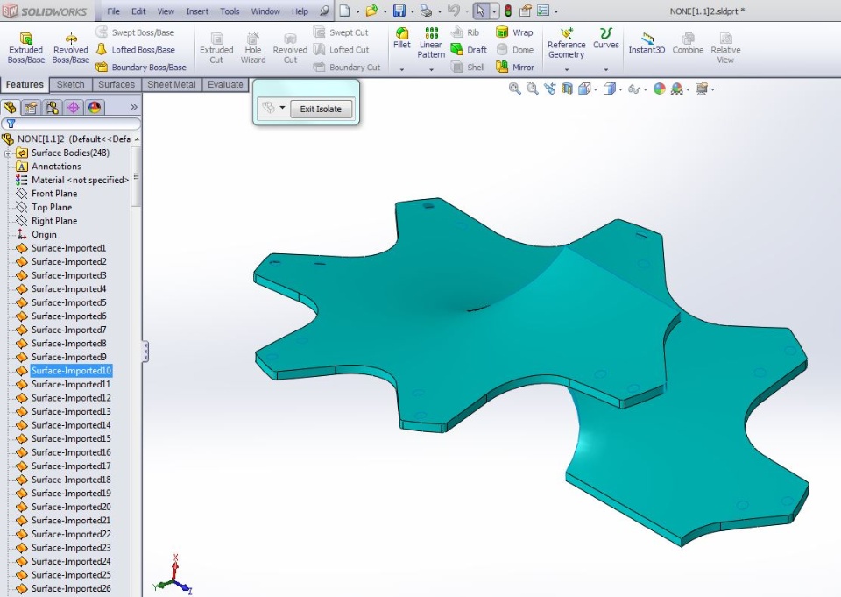Click Apply Scene icon
Screen dimensions: 841x597
[677, 89]
